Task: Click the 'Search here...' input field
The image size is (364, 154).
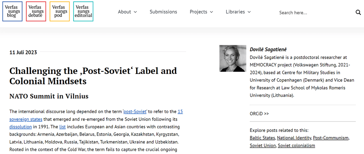Action: point(313,13)
